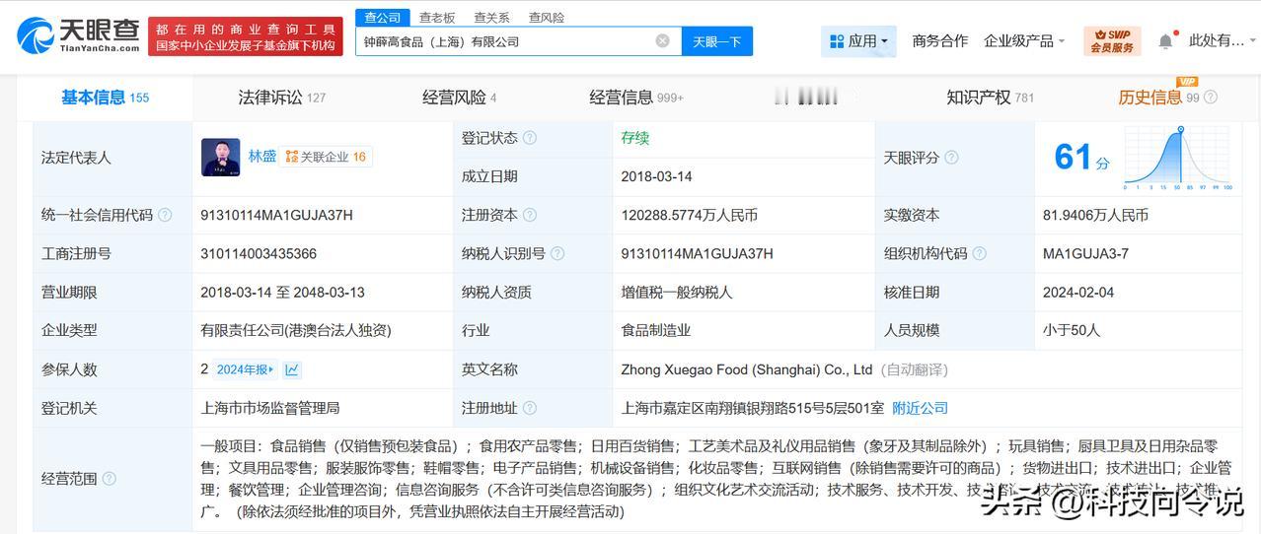Image resolution: width=1261 pixels, height=534 pixels.
Task: Switch to the 历史信息 tab
Action: (1158, 97)
